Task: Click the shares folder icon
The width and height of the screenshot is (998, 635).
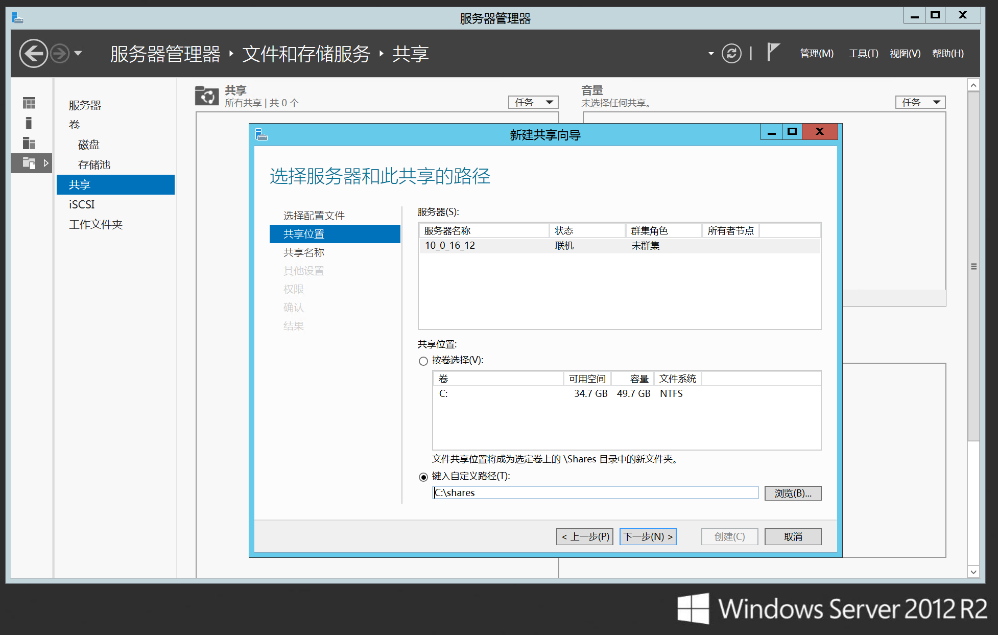Action: click(207, 96)
